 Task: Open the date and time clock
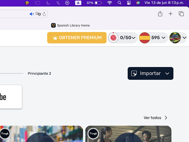164,3
